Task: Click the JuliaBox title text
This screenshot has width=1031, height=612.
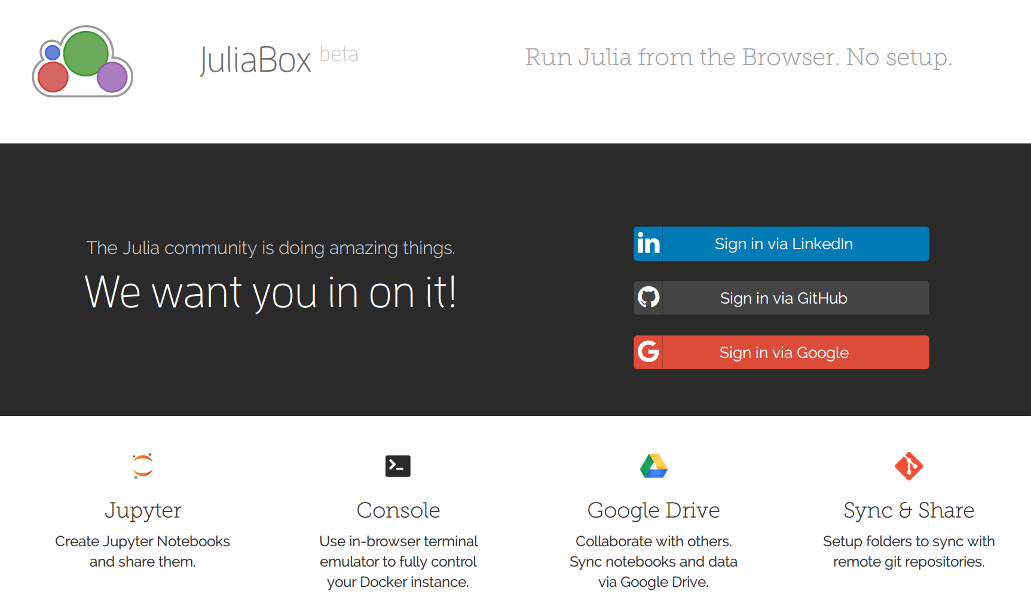Action: (255, 60)
